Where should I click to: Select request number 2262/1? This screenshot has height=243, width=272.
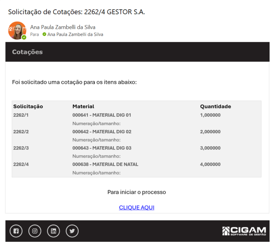point(21,115)
